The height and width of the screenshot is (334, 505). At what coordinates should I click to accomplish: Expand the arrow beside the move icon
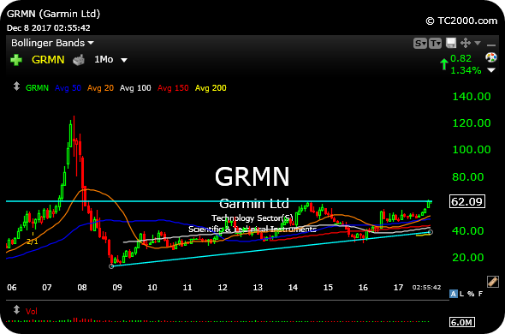click(478, 43)
